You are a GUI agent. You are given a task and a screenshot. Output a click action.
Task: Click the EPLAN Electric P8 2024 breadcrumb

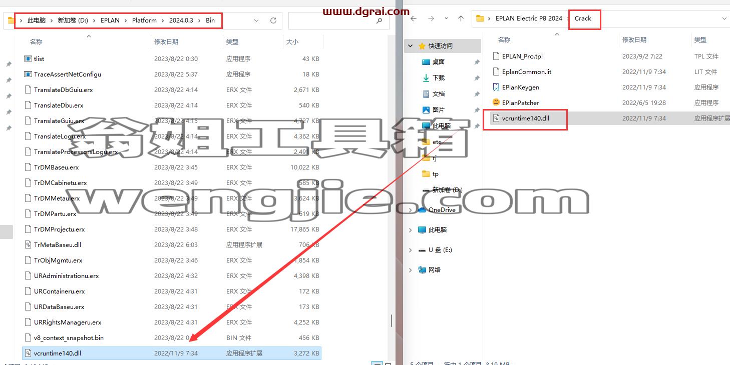pyautogui.click(x=529, y=18)
